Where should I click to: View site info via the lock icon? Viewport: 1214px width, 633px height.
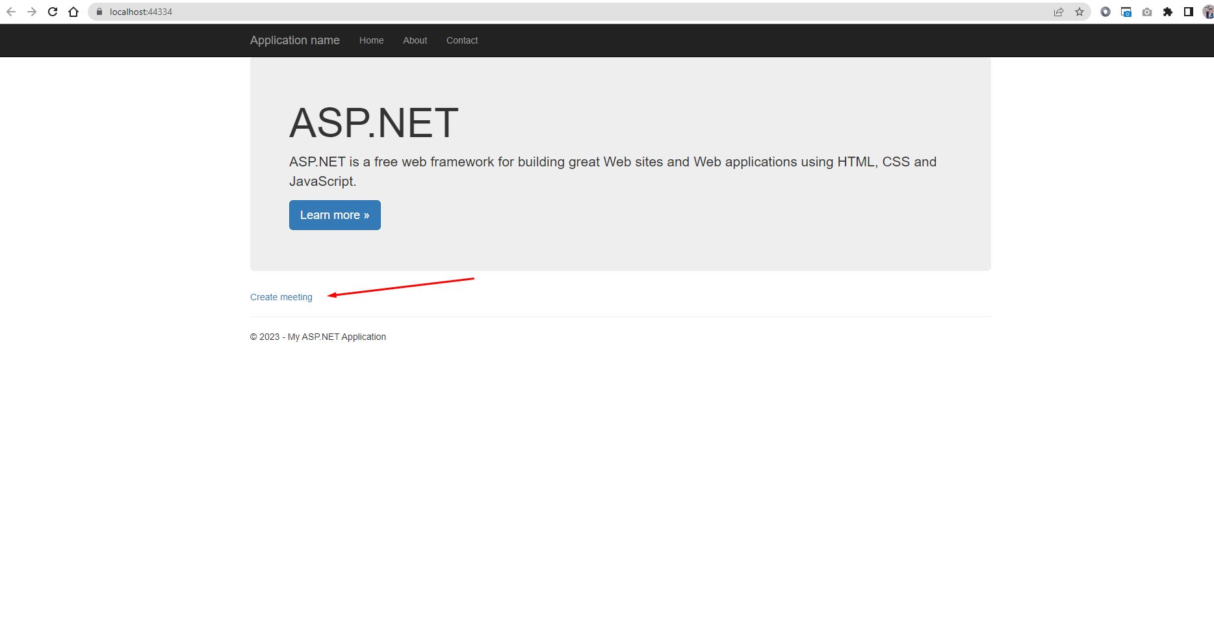pos(99,12)
